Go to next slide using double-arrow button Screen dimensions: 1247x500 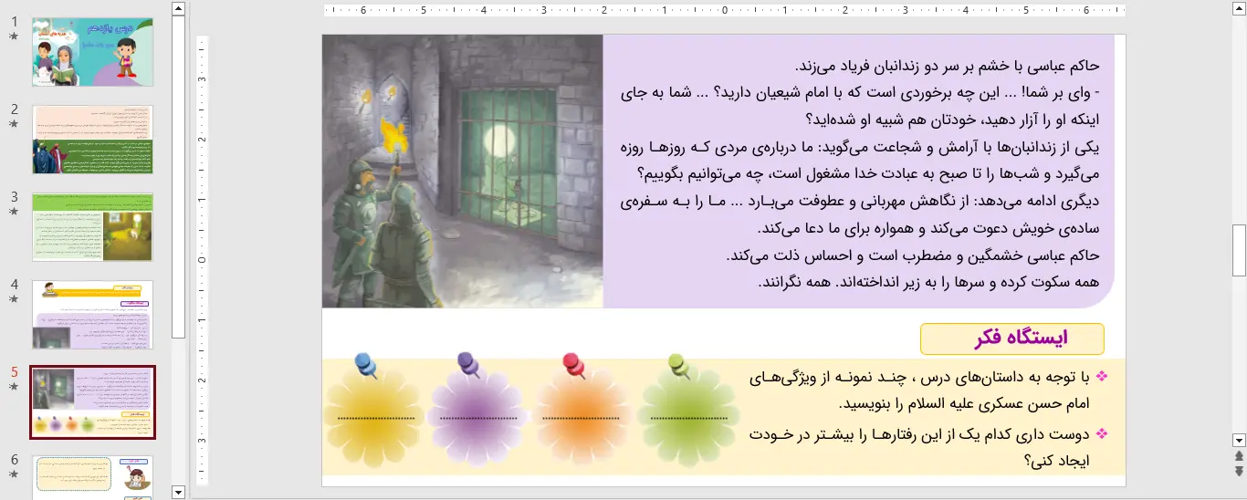pyautogui.click(x=1239, y=471)
